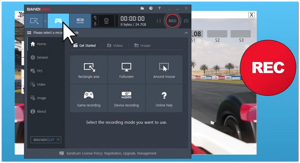The image size is (300, 163).
Task: Choose Game recording tile
Action: point(89,98)
